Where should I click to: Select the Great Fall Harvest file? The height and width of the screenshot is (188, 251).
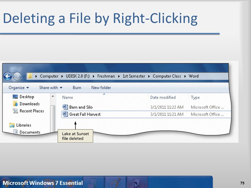click(85, 114)
